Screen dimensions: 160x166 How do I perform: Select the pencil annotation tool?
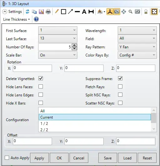point(57,11)
